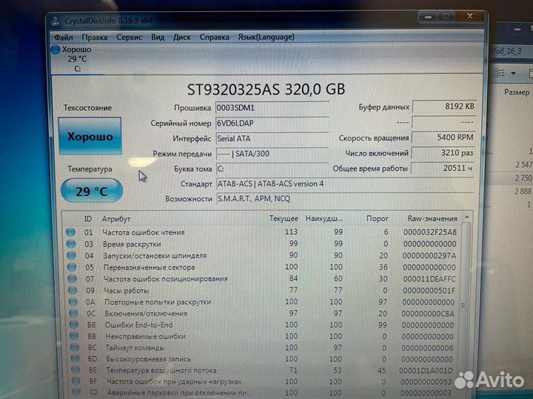Open the Сервис menu
This screenshot has width=533, height=399.
pos(129,37)
